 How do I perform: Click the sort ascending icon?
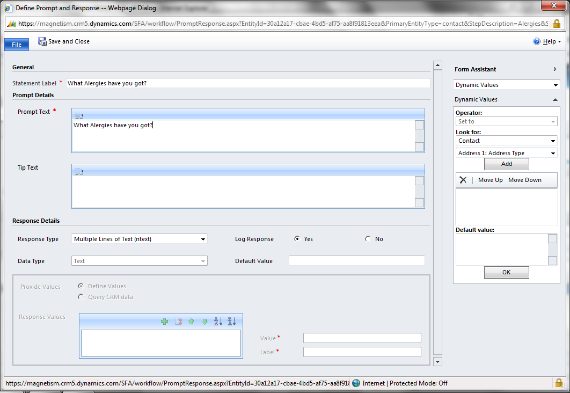(x=218, y=321)
